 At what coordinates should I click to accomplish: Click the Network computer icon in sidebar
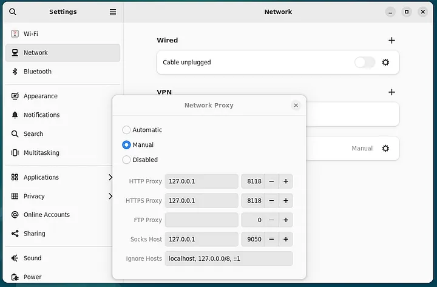[15, 53]
